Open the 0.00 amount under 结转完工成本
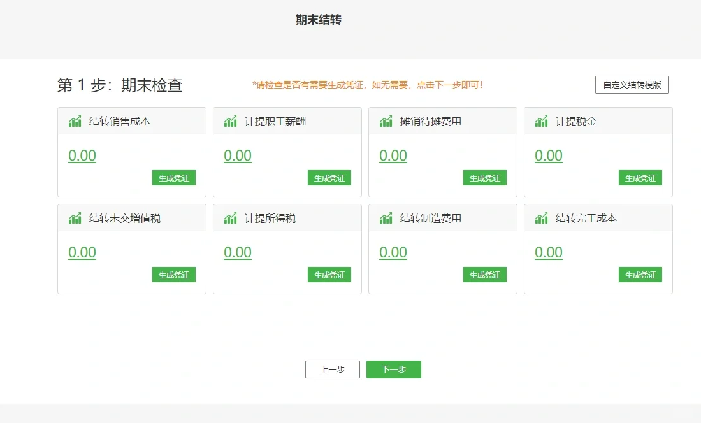The height and width of the screenshot is (423, 701). pos(548,252)
